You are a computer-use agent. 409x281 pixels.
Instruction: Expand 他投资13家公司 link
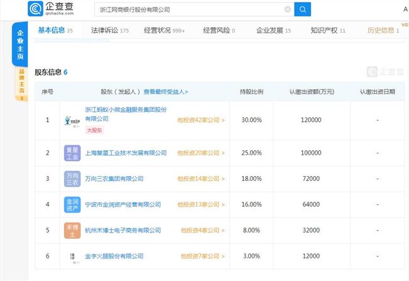coord(201,205)
